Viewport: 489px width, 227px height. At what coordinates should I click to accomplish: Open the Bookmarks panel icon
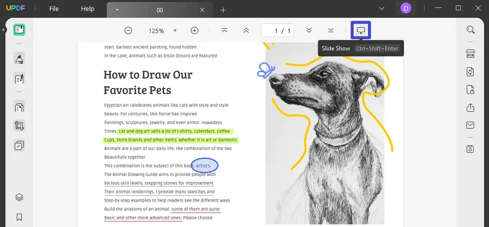click(19, 217)
